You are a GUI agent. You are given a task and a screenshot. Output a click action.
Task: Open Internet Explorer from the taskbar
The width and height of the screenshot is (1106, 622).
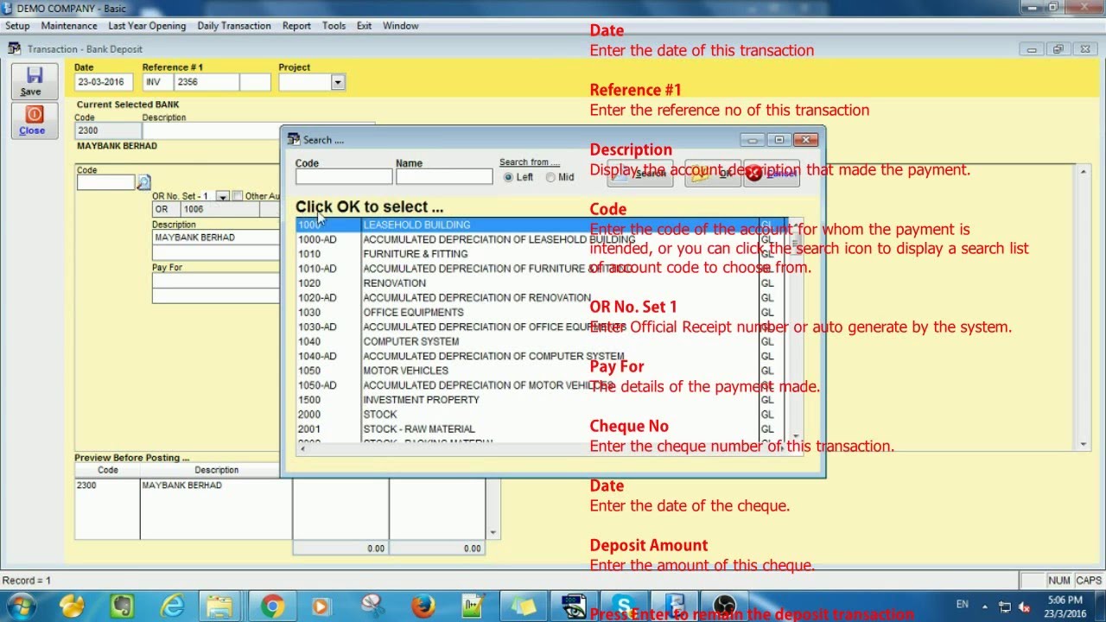tap(173, 606)
